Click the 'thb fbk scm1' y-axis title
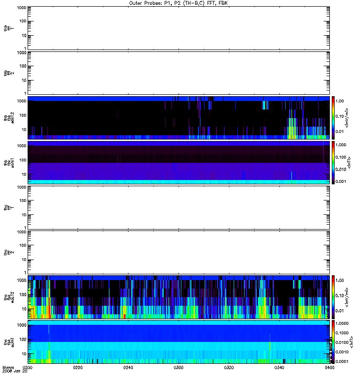Screen dimensions: 357x381 [9, 163]
